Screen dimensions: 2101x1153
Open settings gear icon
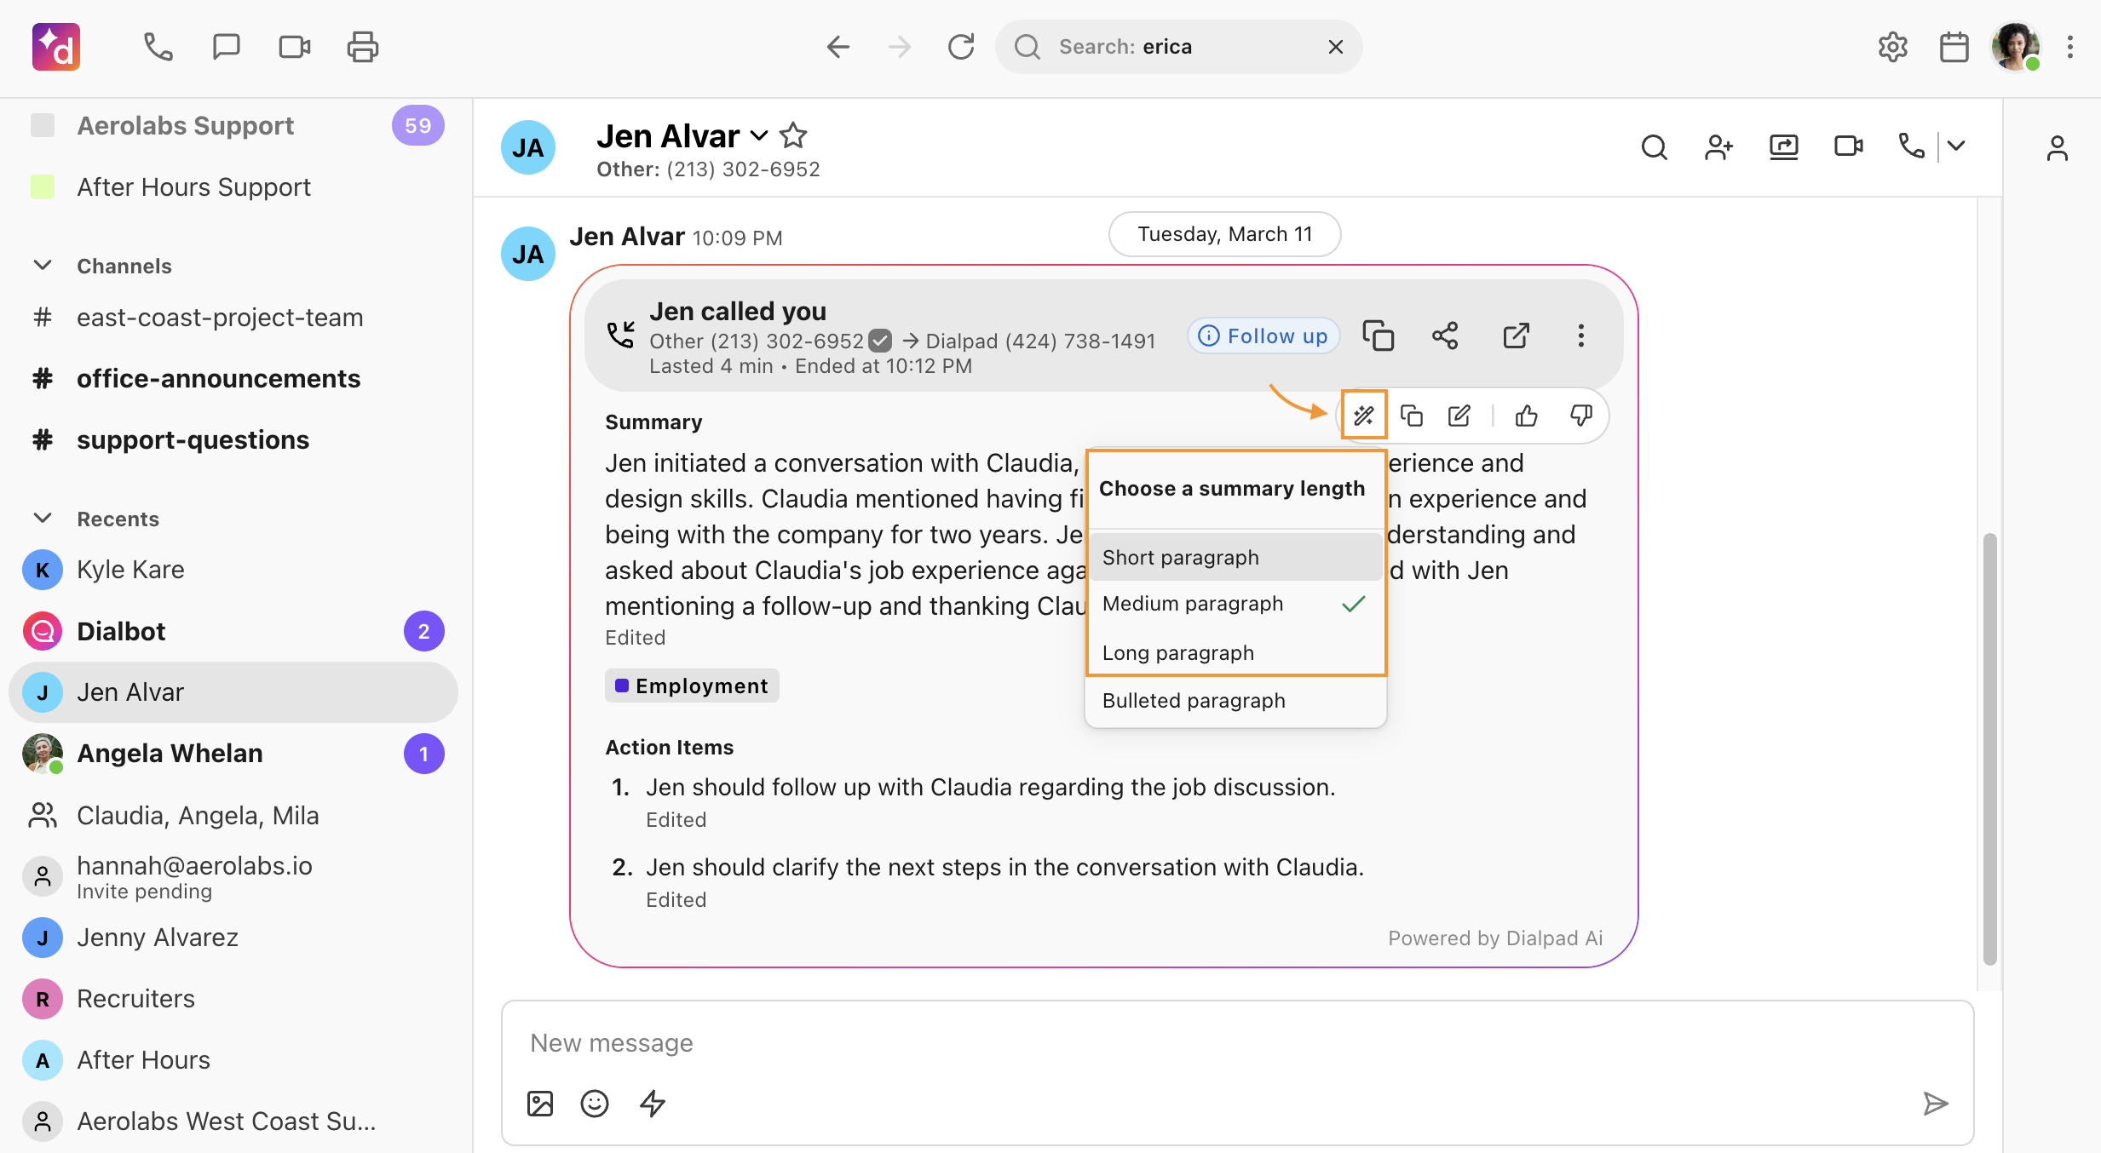[1892, 47]
